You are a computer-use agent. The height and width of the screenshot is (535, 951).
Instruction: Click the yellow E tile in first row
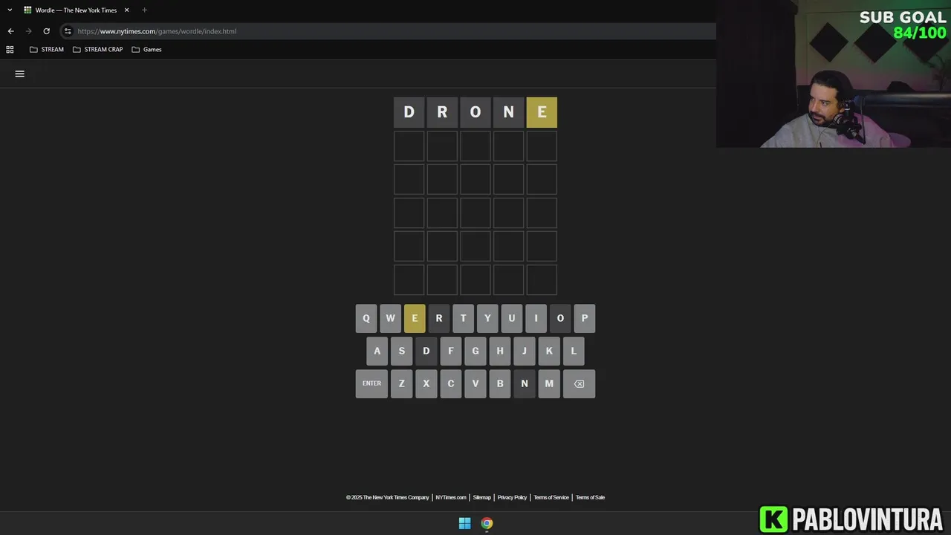542,112
